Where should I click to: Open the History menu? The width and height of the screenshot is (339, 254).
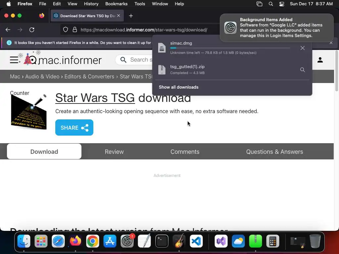click(x=91, y=4)
